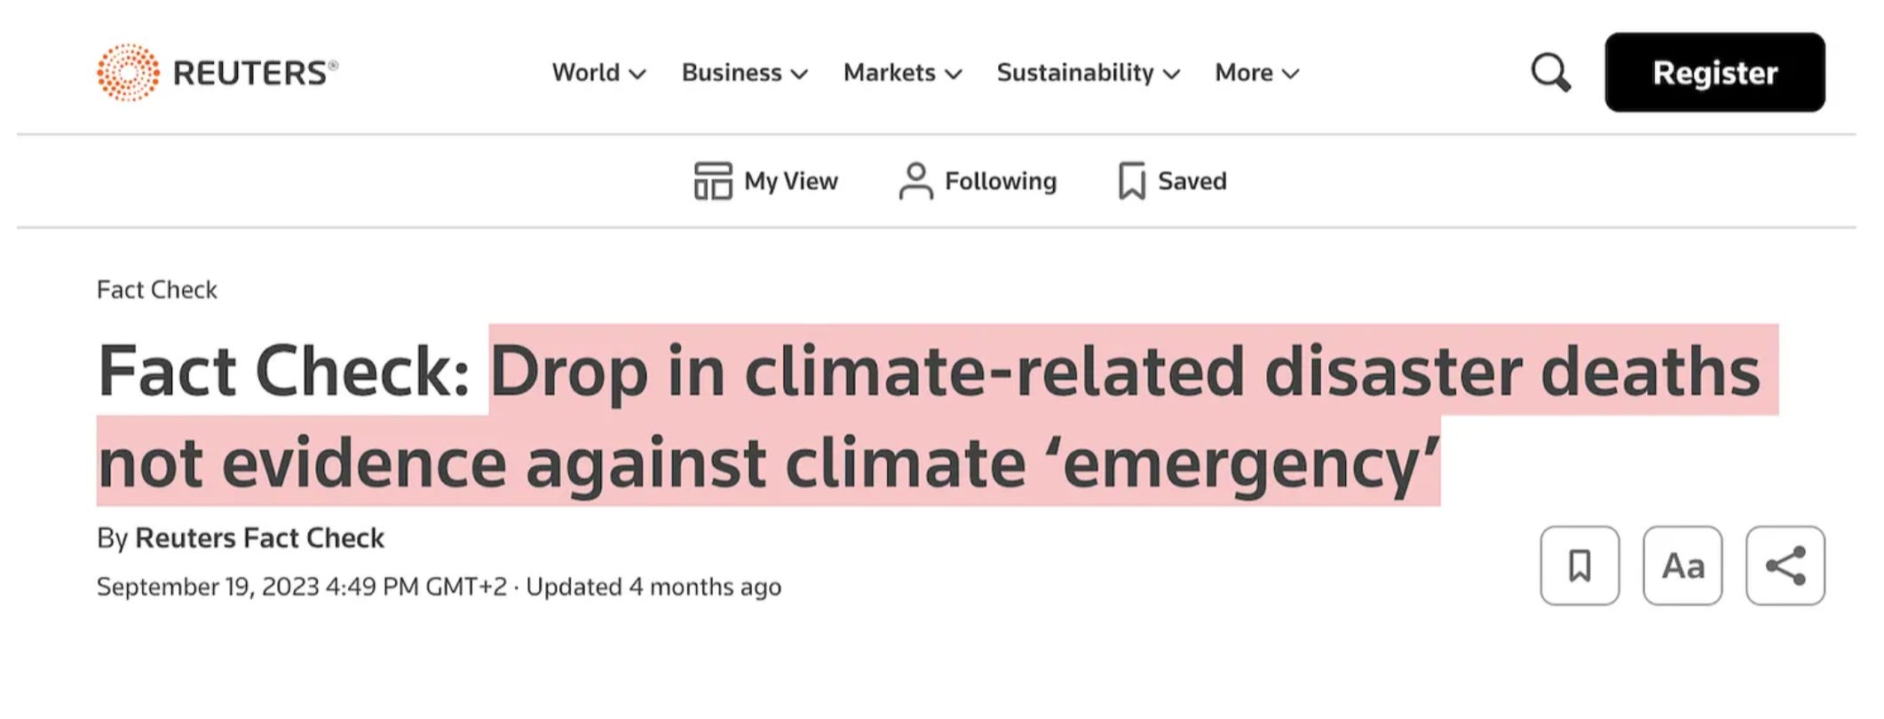The image size is (1884, 719).
Task: Open the Aa text size control
Action: (x=1682, y=566)
